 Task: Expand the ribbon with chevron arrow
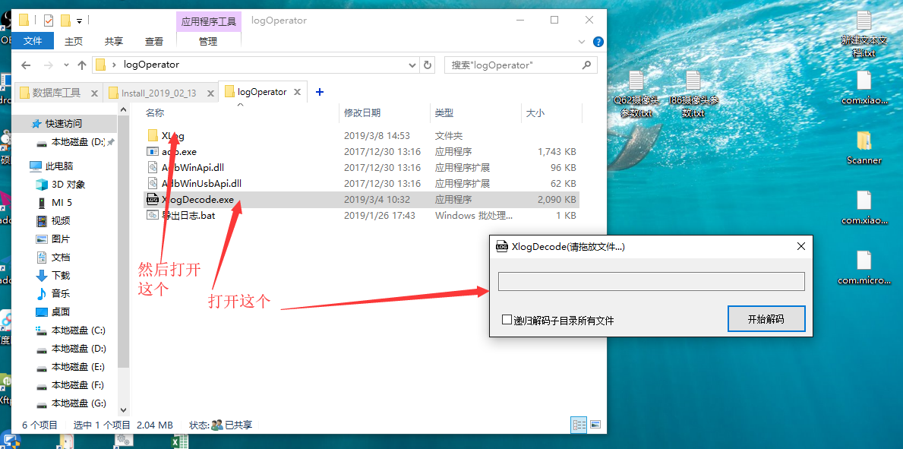pos(582,42)
